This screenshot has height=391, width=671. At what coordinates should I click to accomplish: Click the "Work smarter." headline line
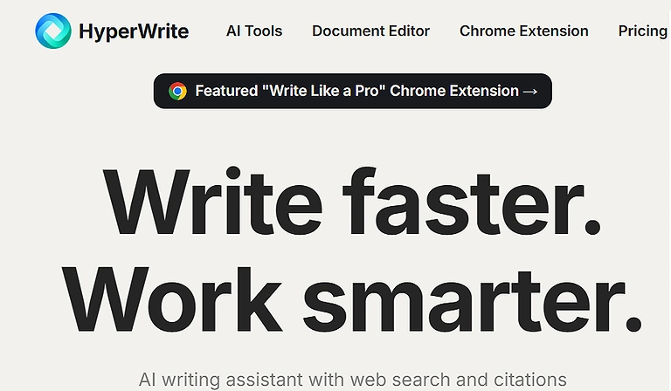[352, 299]
